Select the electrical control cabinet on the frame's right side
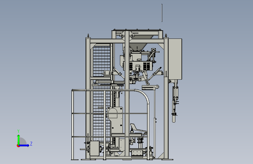 (175, 59)
